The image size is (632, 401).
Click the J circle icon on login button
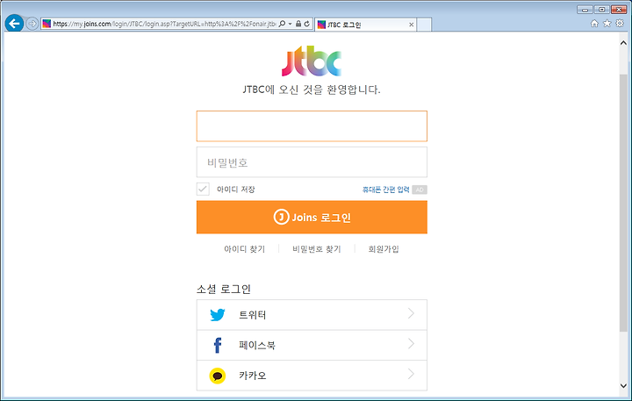click(282, 218)
